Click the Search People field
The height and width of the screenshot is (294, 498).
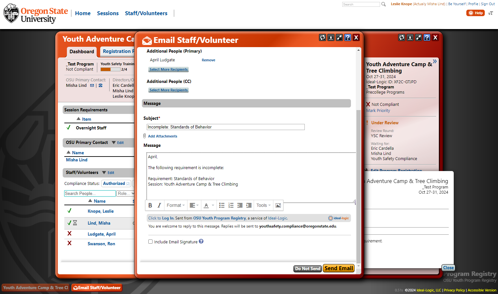tap(90, 193)
